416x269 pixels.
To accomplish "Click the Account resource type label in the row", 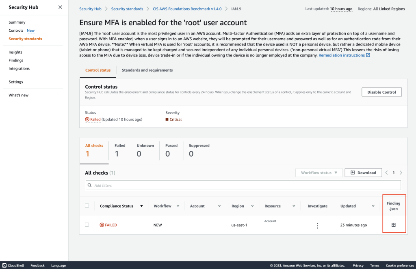I will tap(270, 221).
